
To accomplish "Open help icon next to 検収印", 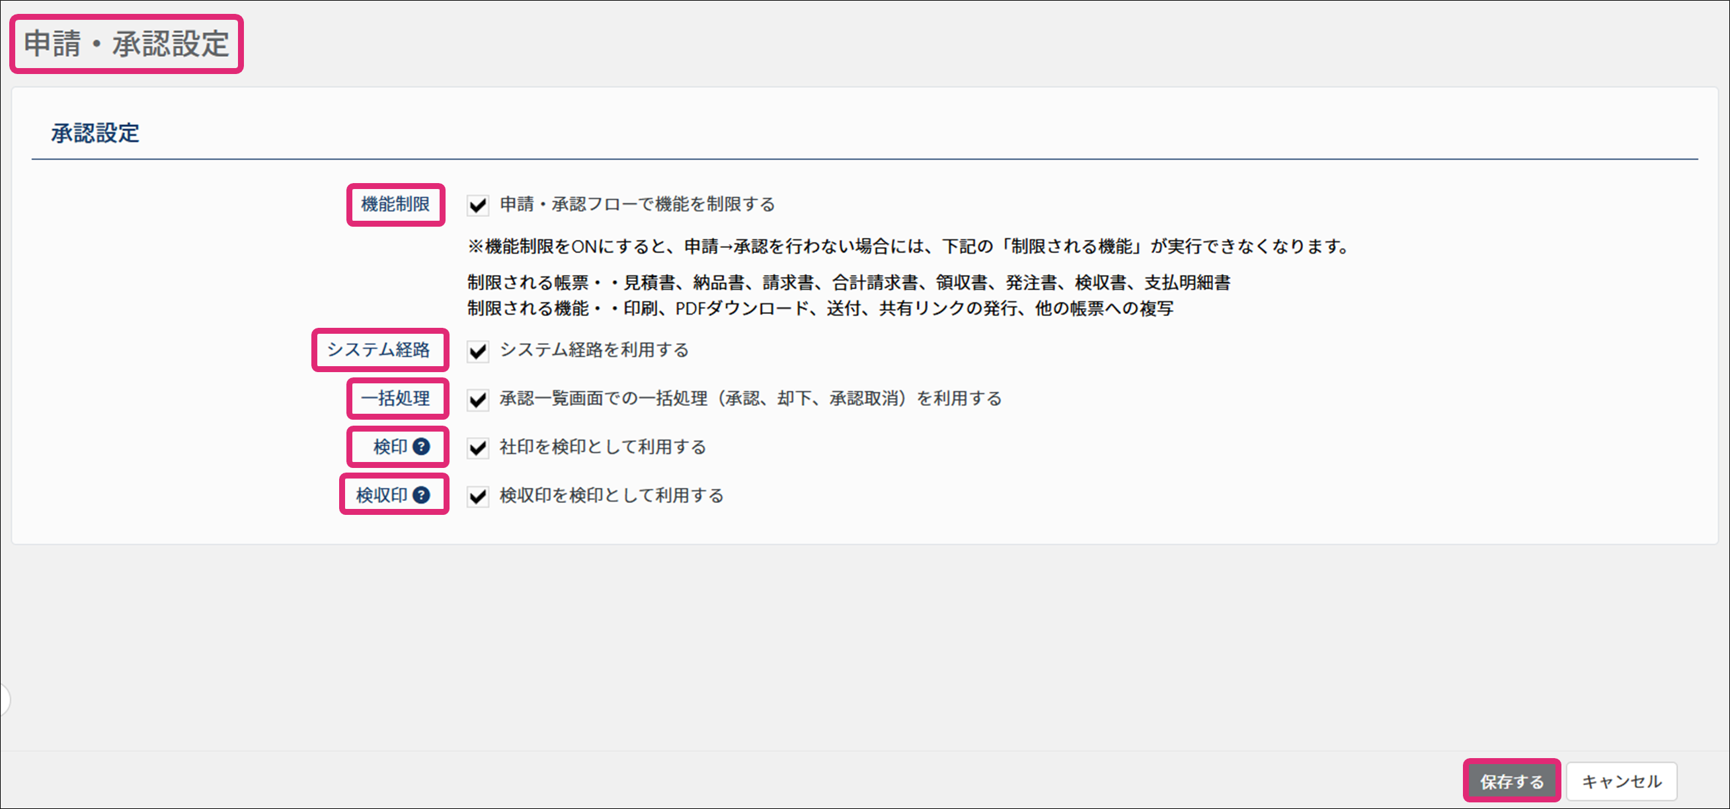I will click(x=421, y=495).
